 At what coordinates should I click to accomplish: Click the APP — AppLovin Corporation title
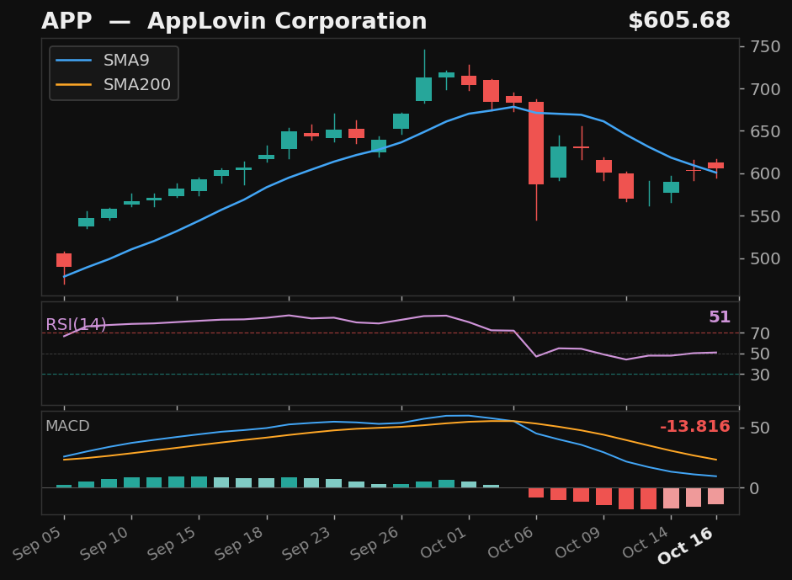(x=234, y=21)
